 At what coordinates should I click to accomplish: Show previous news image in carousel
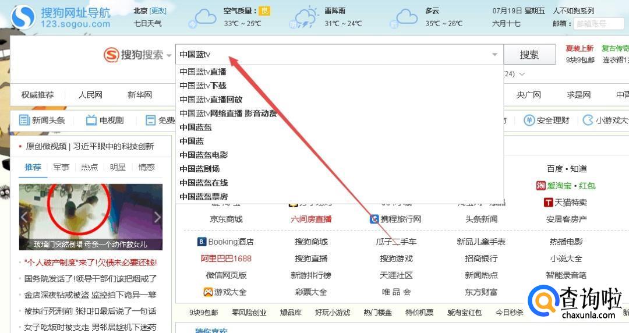pyautogui.click(x=24, y=217)
